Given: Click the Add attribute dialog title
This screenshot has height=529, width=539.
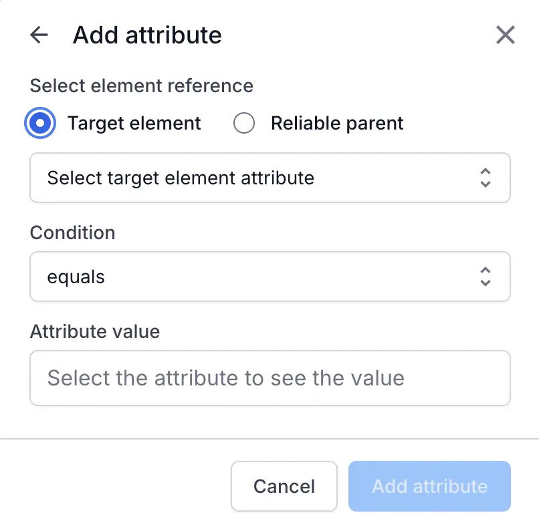Looking at the screenshot, I should pyautogui.click(x=147, y=35).
